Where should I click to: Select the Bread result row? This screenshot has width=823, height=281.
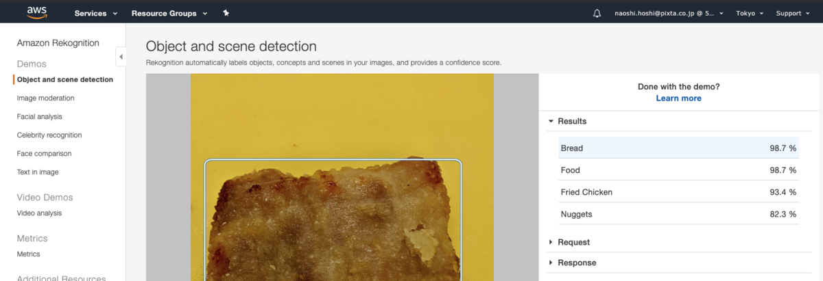pyautogui.click(x=678, y=148)
